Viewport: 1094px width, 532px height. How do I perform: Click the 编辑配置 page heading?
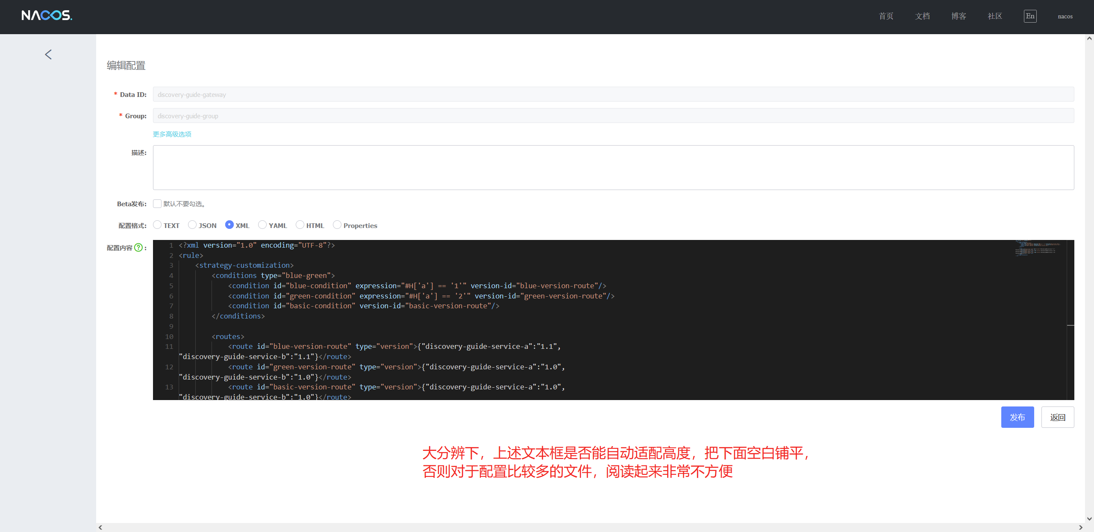click(x=126, y=65)
